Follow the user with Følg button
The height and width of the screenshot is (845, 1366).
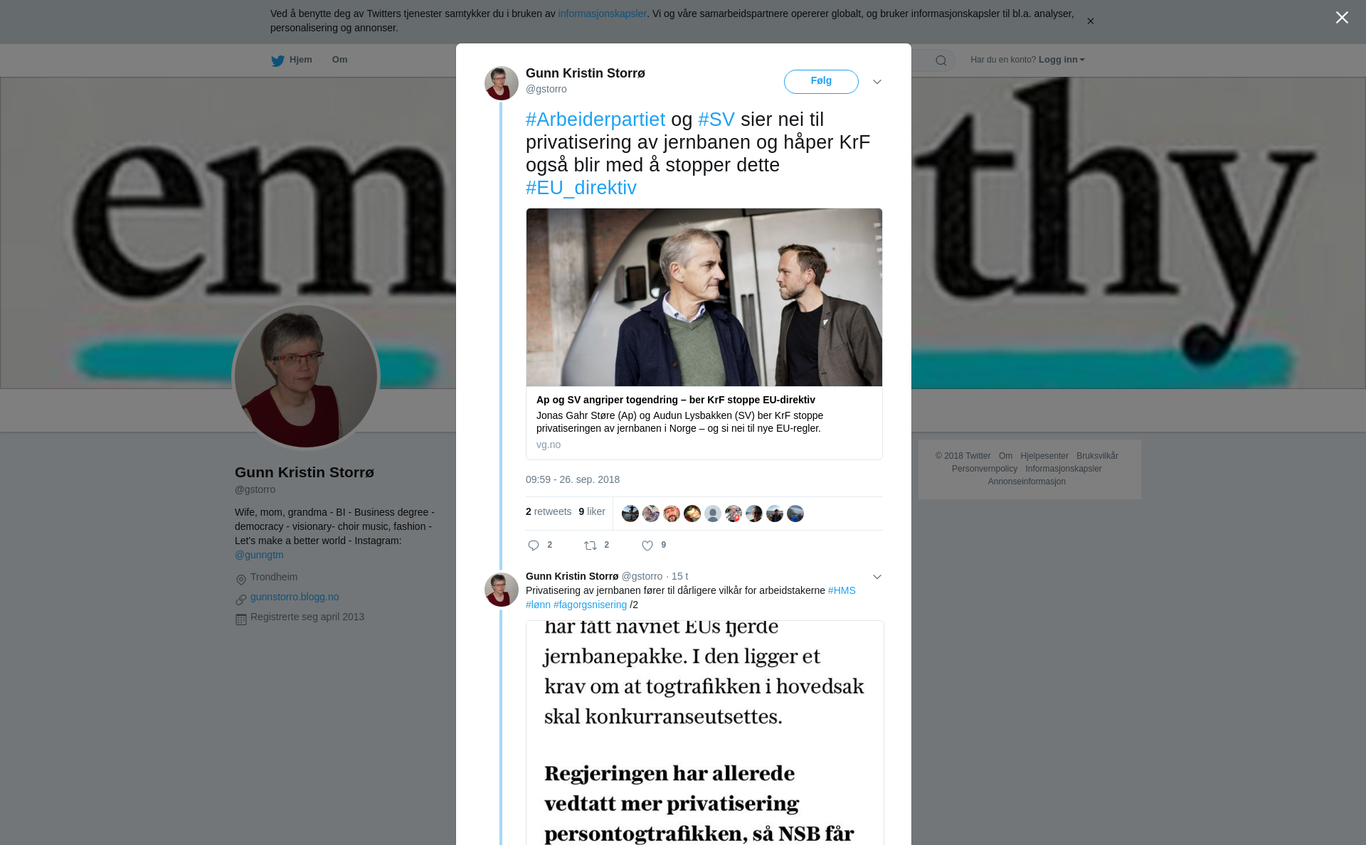tap(821, 82)
